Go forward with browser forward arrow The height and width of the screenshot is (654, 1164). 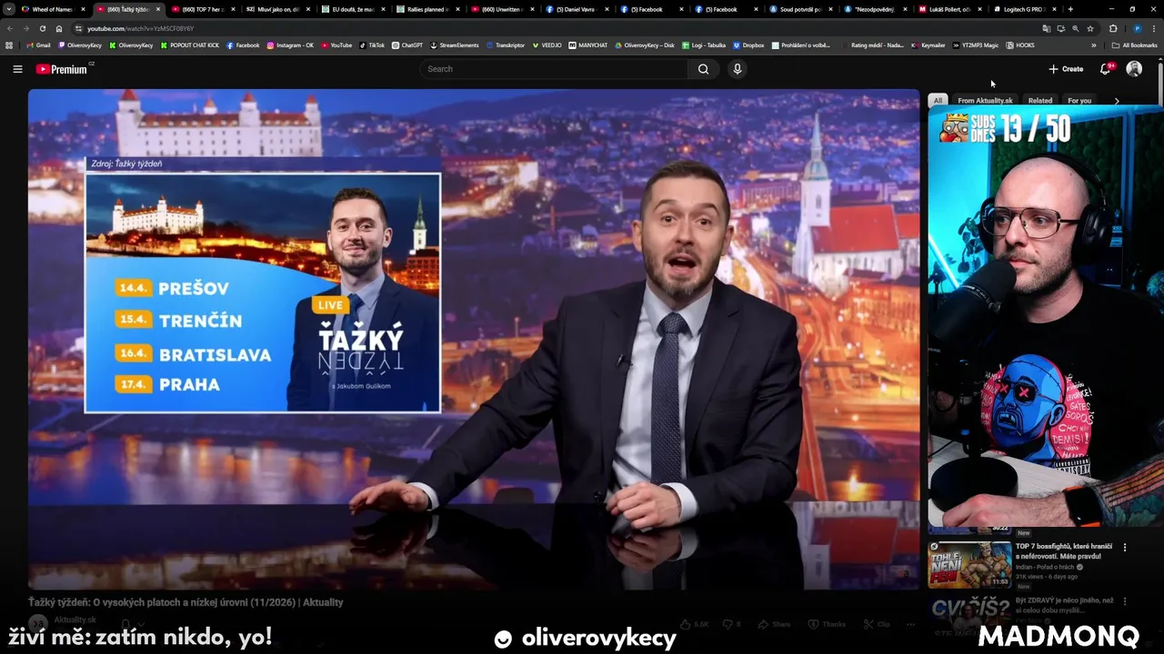pyautogui.click(x=26, y=28)
